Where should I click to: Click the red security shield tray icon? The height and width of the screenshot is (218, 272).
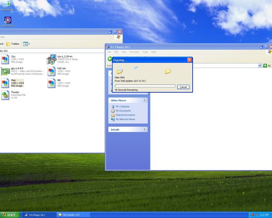[252, 215]
